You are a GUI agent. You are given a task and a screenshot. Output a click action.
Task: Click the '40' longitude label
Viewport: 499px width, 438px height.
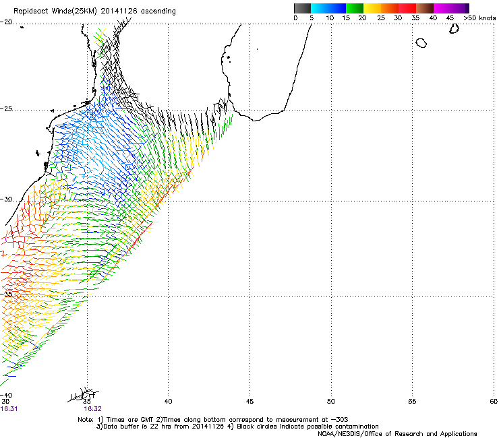(169, 402)
